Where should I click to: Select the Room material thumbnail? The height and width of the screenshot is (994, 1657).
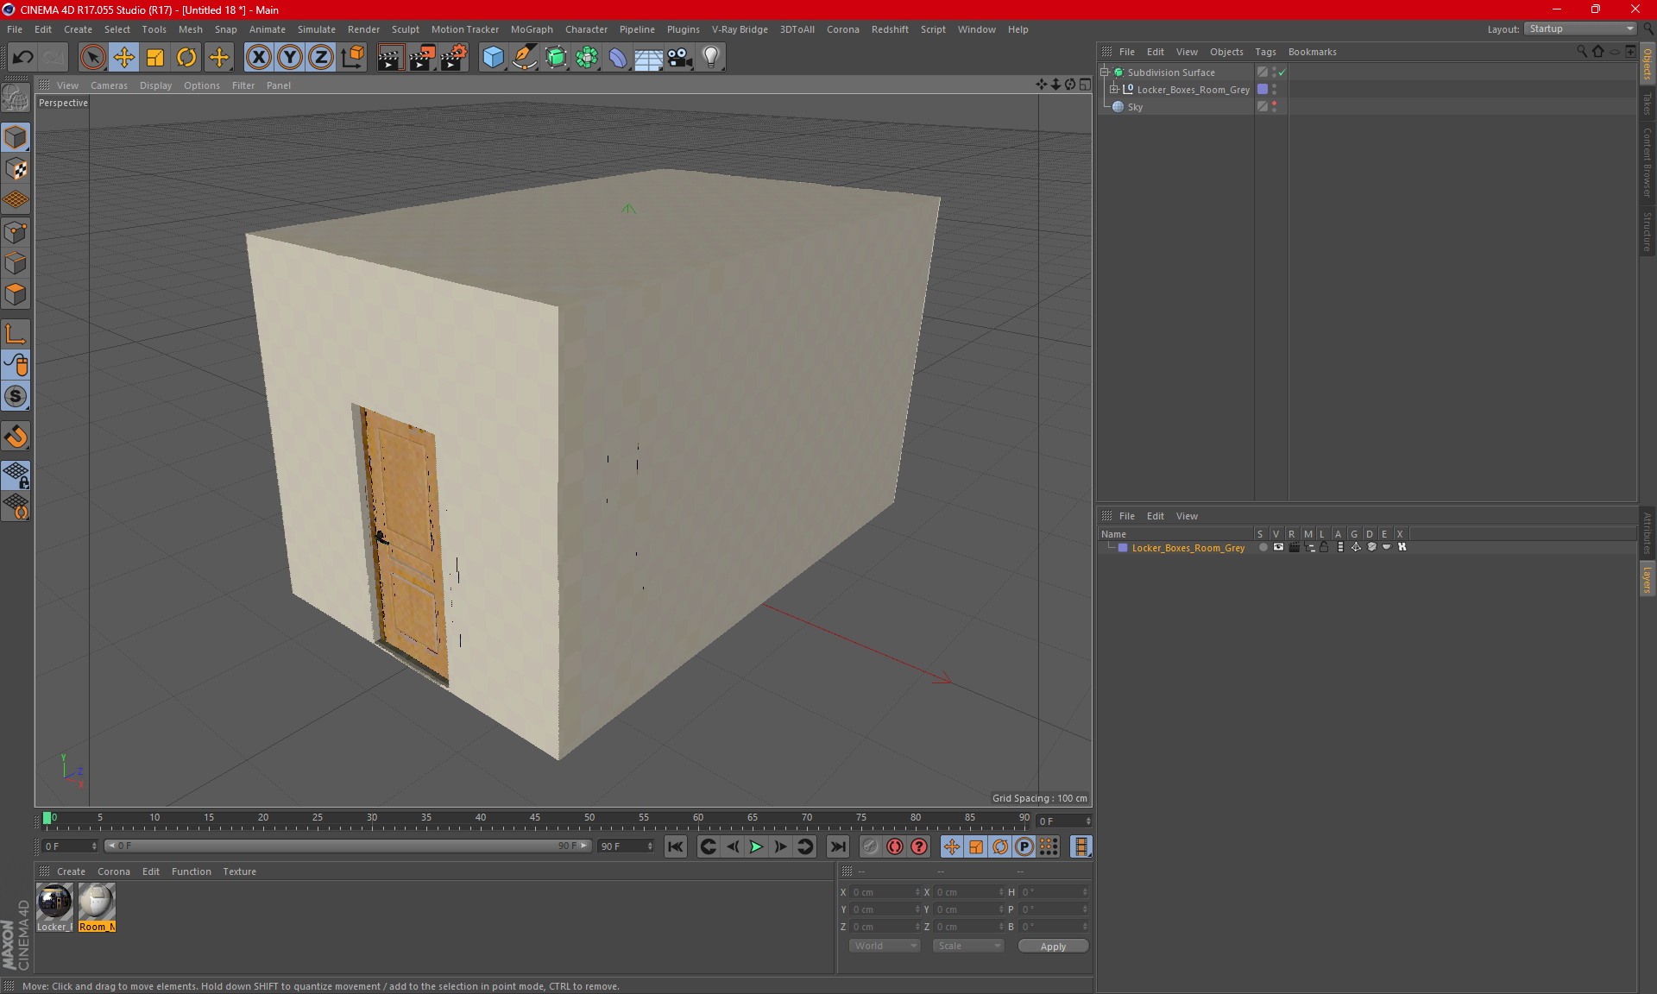tap(97, 903)
